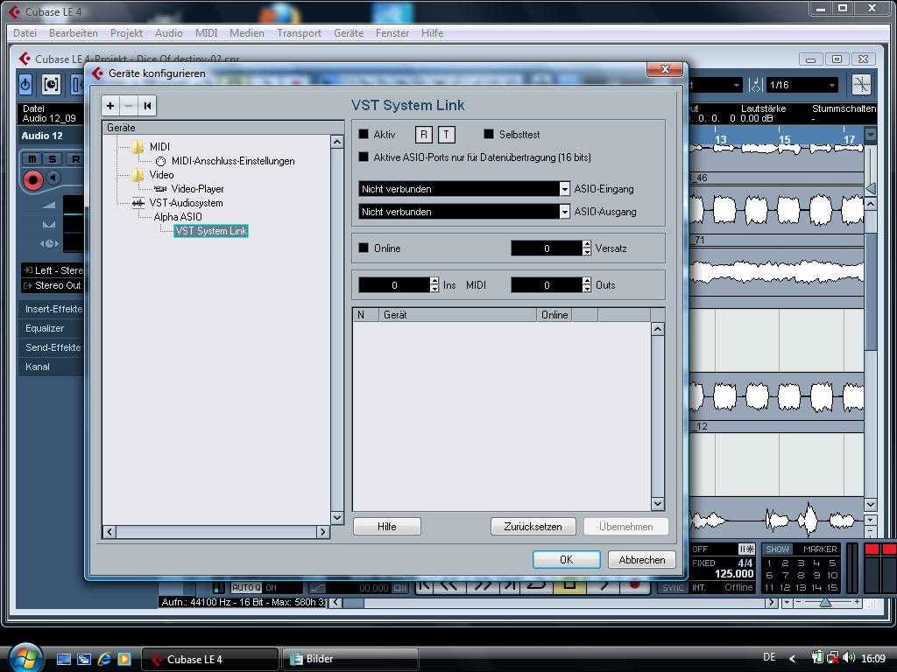
Task: Click the Hilfe button in the dialog
Action: (x=387, y=527)
